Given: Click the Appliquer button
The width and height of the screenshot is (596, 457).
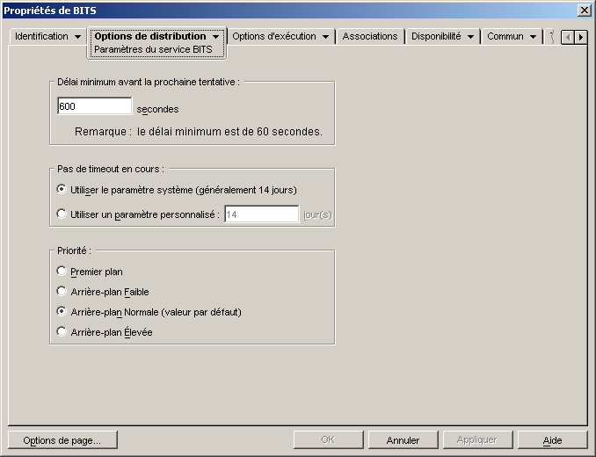Looking at the screenshot, I should click(477, 440).
